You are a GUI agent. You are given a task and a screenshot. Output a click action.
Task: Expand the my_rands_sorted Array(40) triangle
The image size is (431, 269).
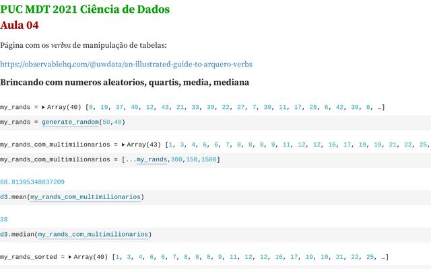click(70, 257)
